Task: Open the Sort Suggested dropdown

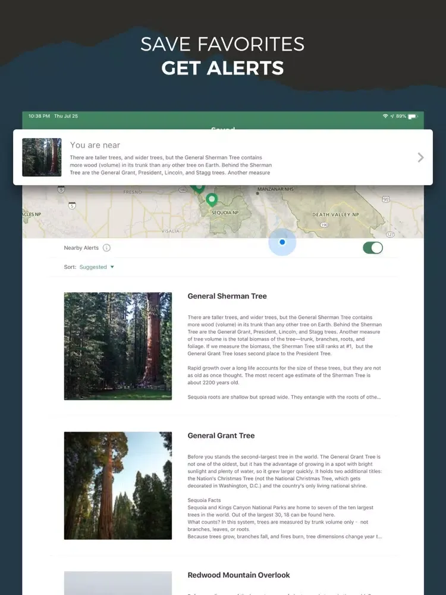Action: click(x=96, y=267)
